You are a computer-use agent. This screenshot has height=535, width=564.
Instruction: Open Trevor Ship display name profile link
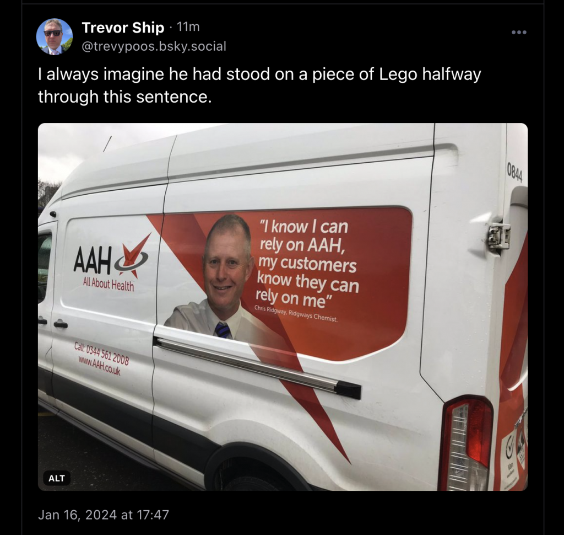tap(123, 28)
